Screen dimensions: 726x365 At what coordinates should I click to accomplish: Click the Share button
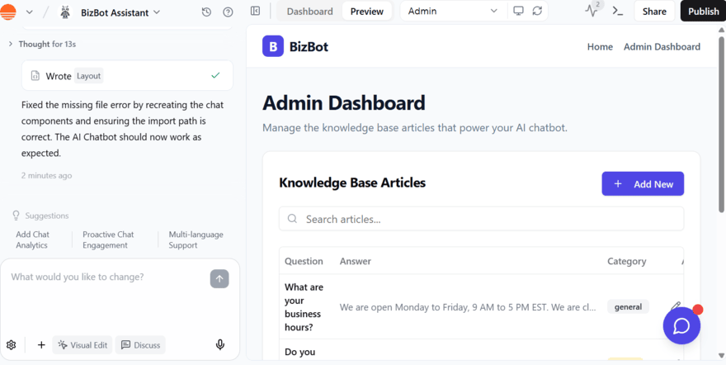(654, 12)
